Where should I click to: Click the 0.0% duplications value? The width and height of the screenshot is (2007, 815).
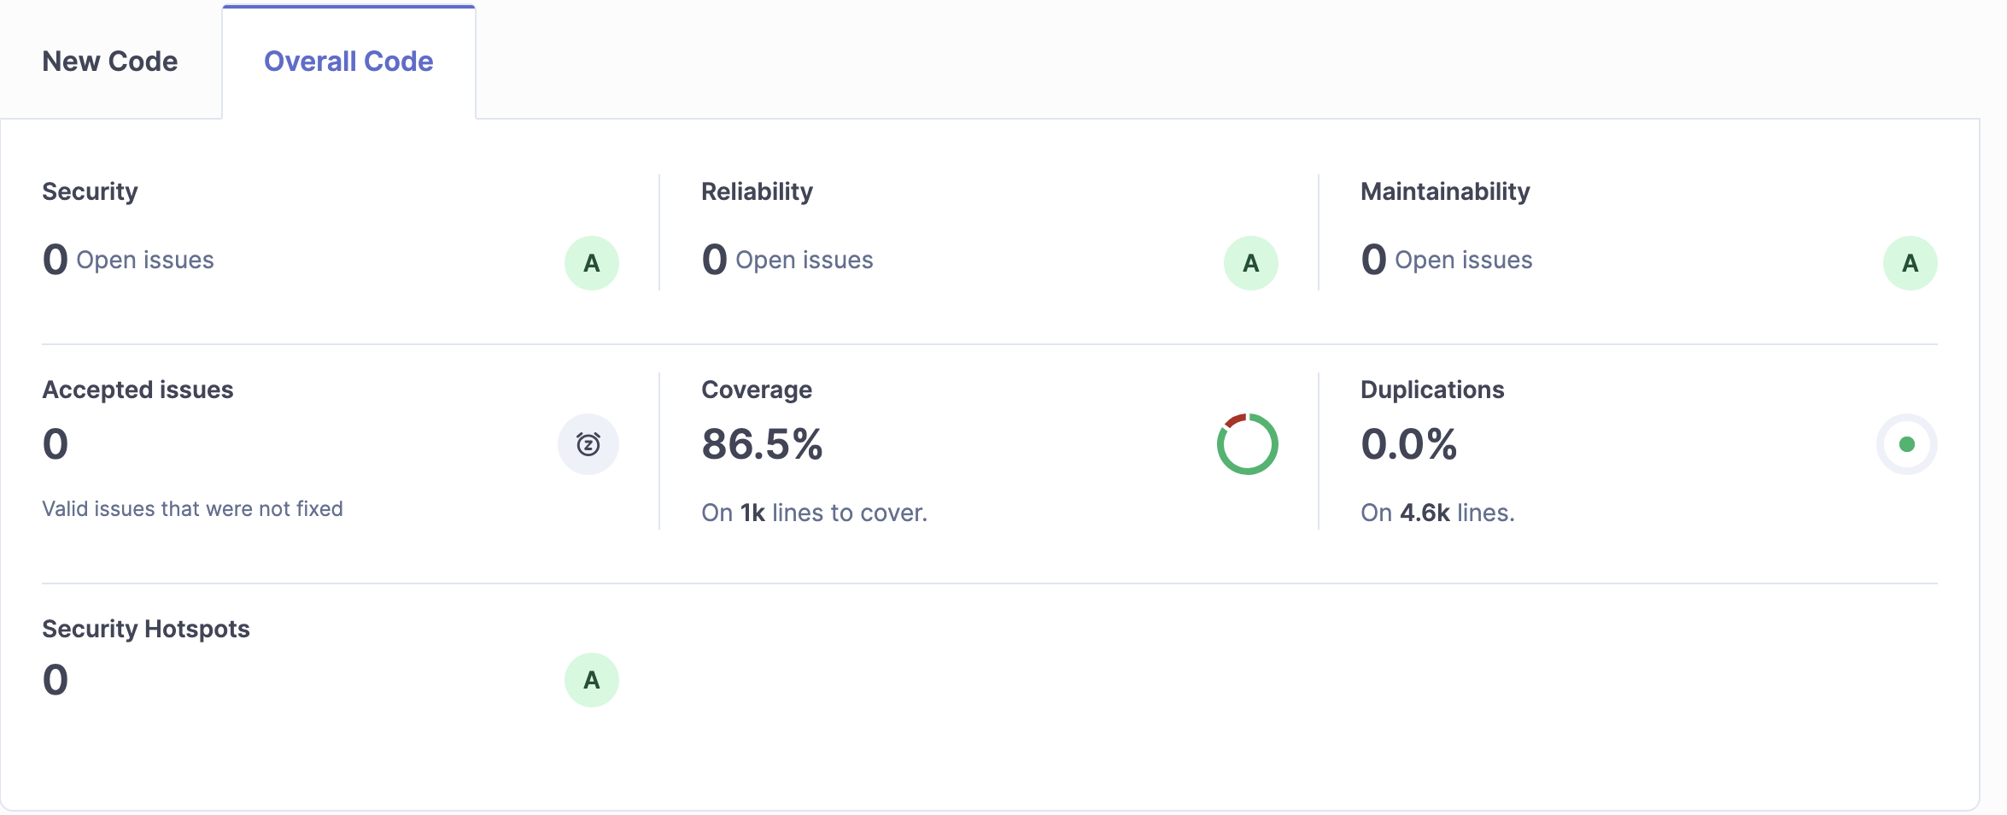point(1409,444)
